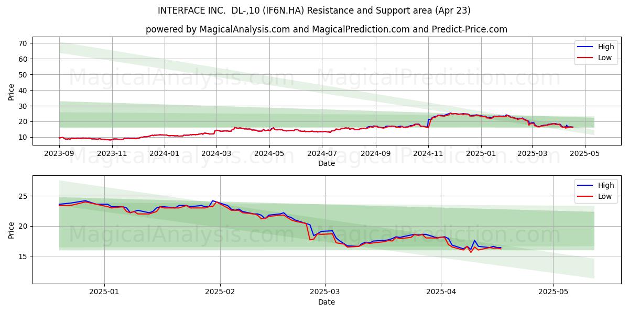Click the '2025-05' x-axis label on top chart
The height and width of the screenshot is (314, 629).
click(584, 153)
